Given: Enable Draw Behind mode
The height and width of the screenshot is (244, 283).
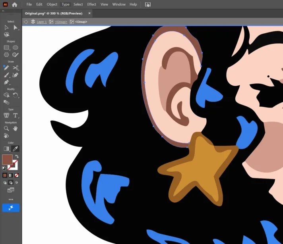Looking at the screenshot, I should point(11,183).
